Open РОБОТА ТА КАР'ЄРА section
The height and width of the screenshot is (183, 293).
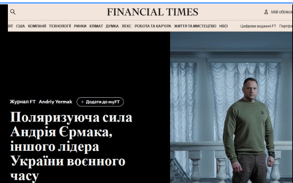click(x=153, y=26)
